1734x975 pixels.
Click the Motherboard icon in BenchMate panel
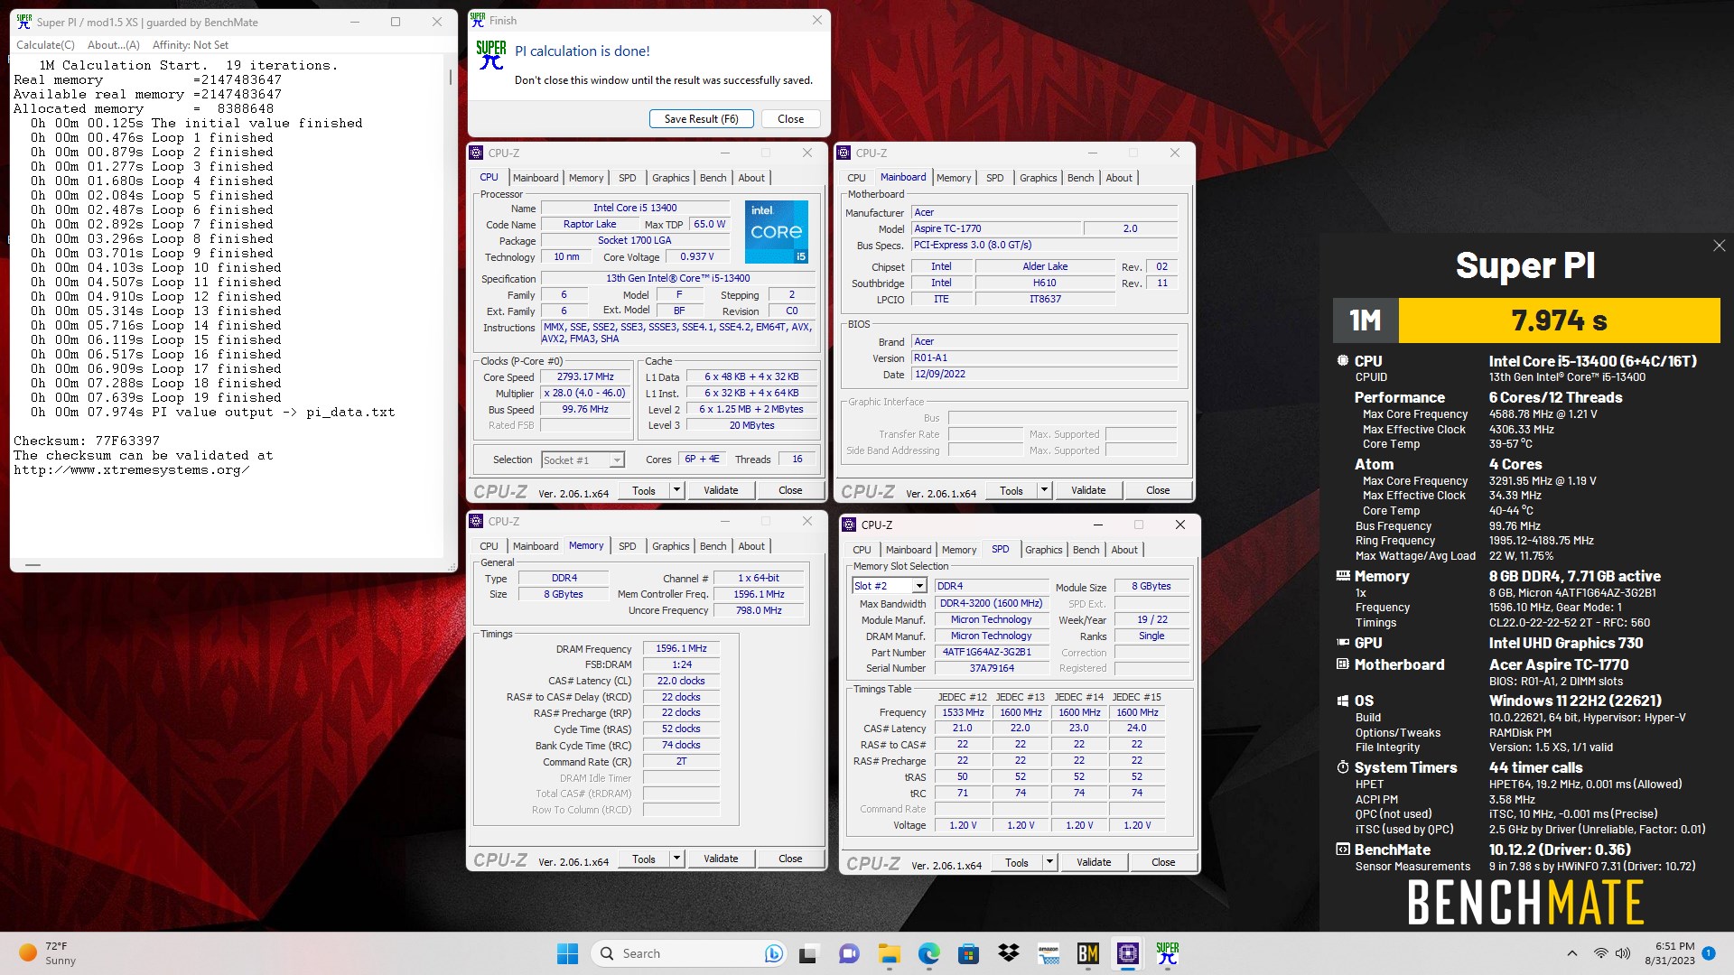[1343, 664]
